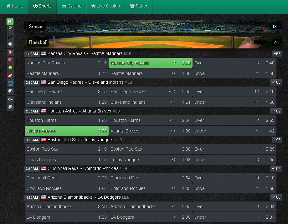Deselect highlighted Kansas City Royals -2 at 3.20
This screenshot has height=224, width=288.
(151, 63)
